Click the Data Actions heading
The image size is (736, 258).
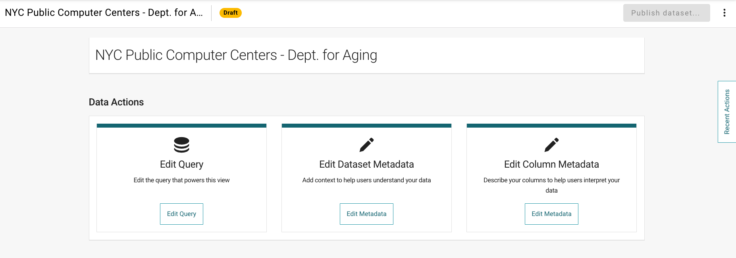point(116,102)
